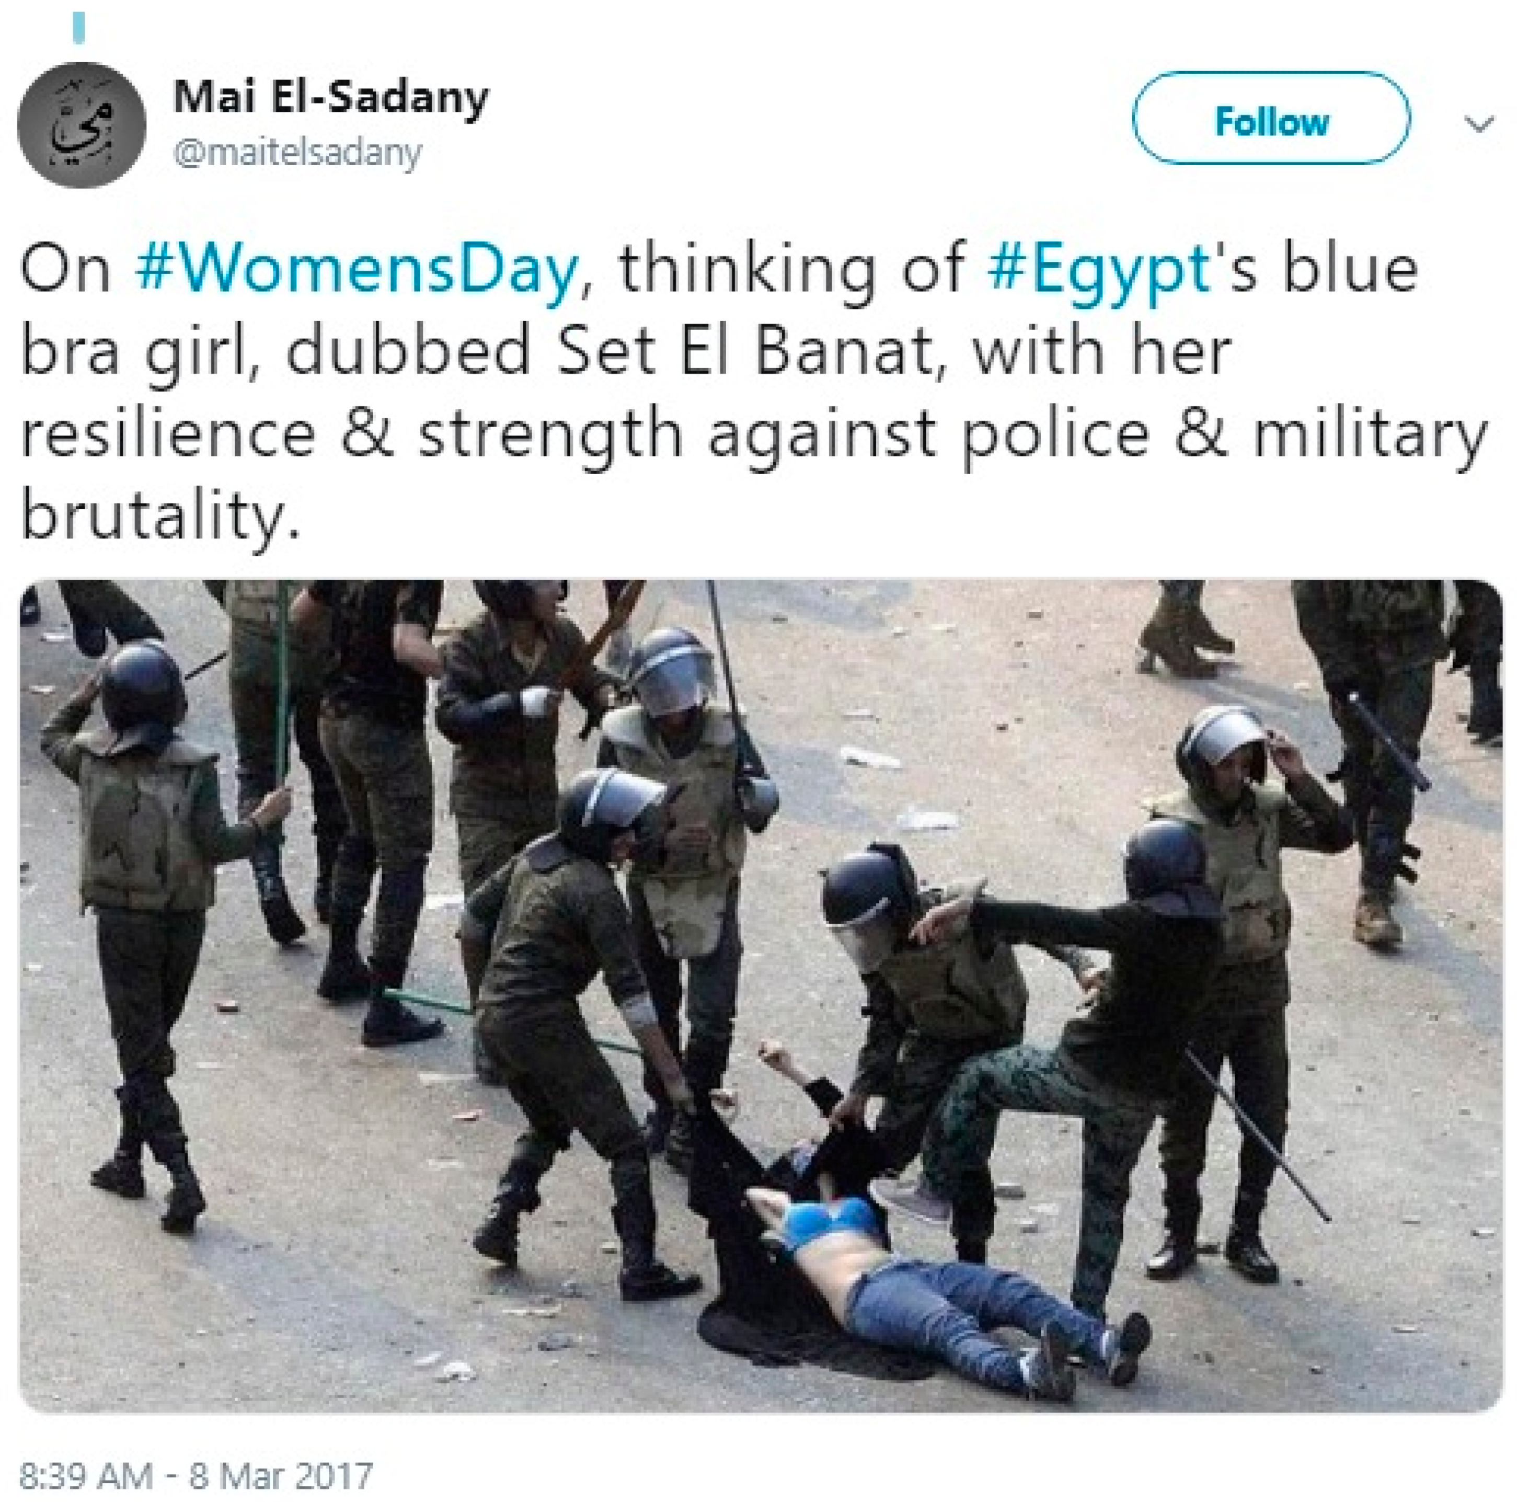Click the Mai El-Sadany display name
Screen dimensions: 1517x1502
pyautogui.click(x=330, y=97)
